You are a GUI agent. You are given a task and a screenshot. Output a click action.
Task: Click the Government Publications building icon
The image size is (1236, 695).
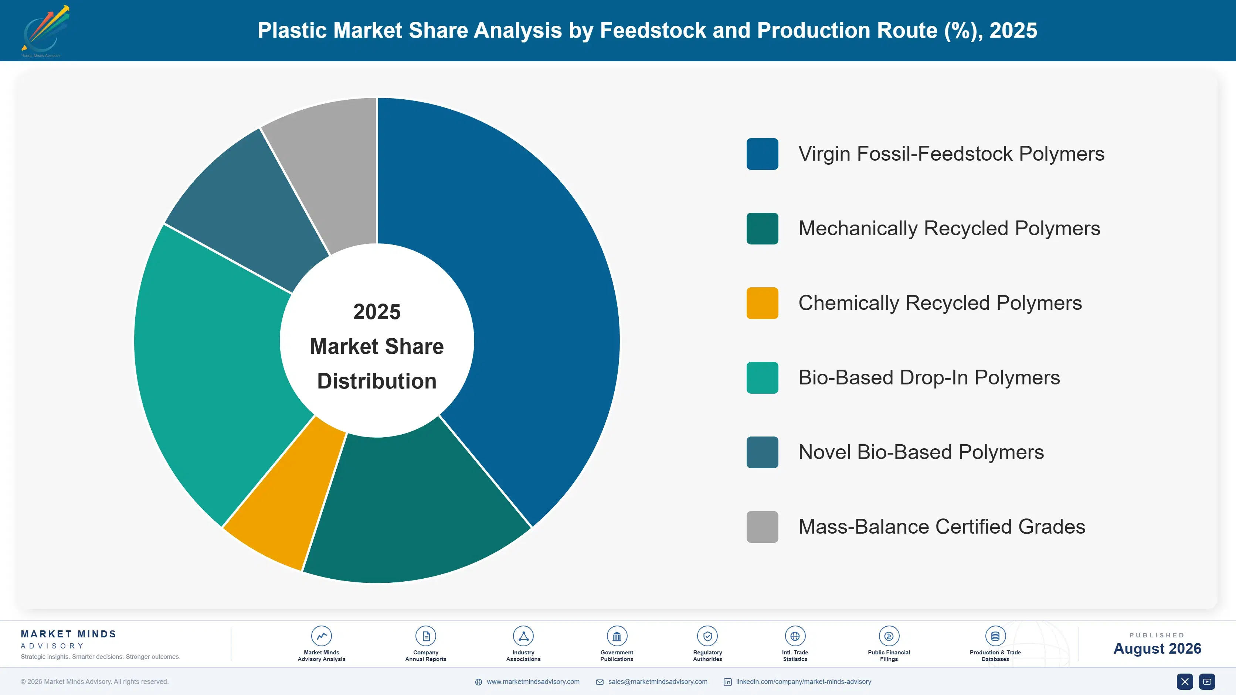coord(617,636)
